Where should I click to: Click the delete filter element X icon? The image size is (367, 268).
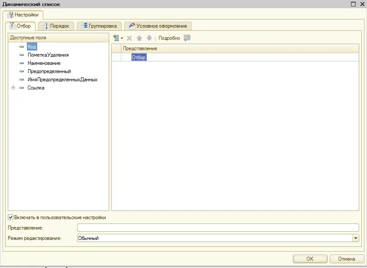129,38
